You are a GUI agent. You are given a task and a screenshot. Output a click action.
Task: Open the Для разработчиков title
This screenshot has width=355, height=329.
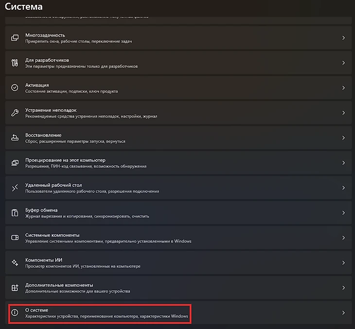[47, 60]
